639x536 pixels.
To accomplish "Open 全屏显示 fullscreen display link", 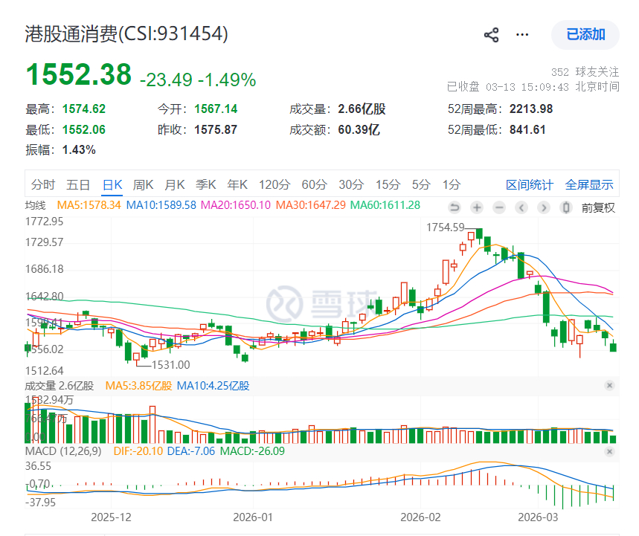I will [588, 184].
